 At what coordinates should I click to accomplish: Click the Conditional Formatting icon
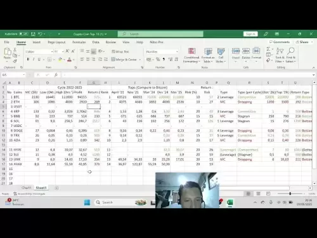191,55
